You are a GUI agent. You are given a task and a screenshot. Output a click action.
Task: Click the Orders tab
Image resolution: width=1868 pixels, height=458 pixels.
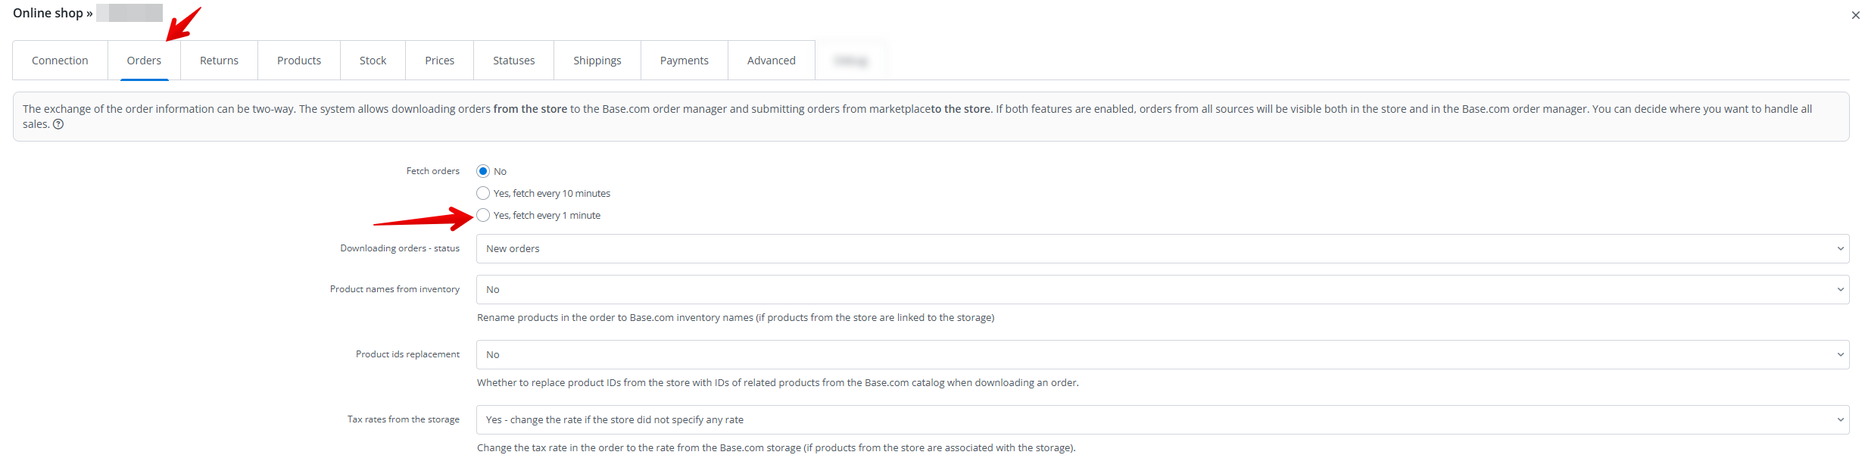(144, 61)
